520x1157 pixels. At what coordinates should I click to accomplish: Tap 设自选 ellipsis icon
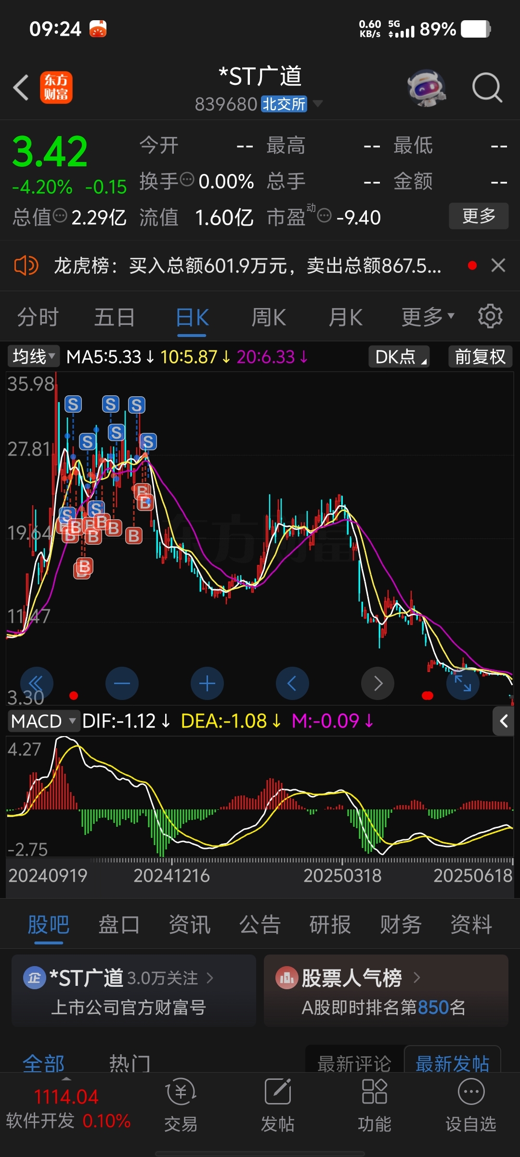471,1092
